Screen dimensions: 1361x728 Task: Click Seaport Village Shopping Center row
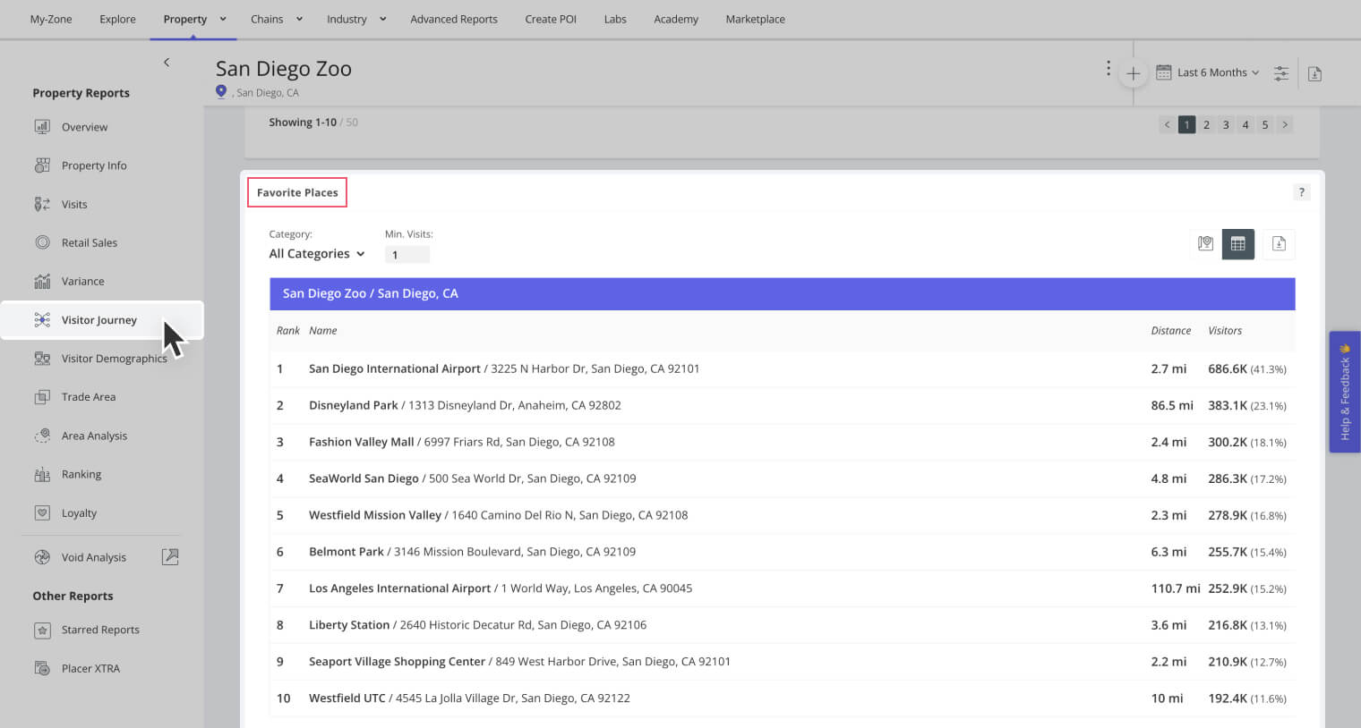(x=782, y=662)
